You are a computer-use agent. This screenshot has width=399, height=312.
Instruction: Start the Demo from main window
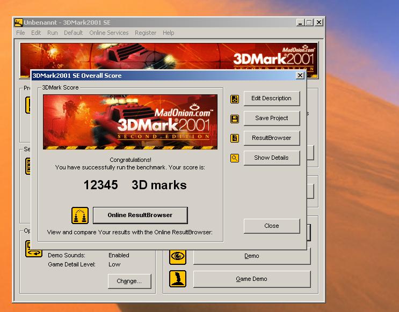click(x=252, y=257)
